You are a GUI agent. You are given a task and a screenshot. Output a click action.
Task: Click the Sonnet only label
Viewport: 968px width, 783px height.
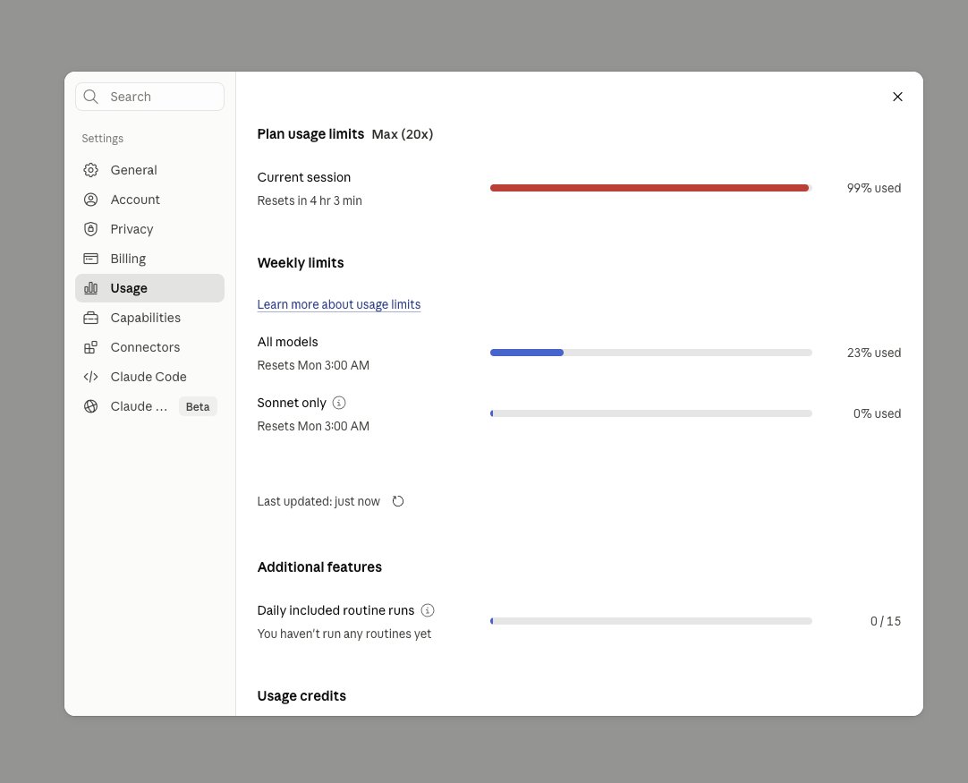(292, 403)
